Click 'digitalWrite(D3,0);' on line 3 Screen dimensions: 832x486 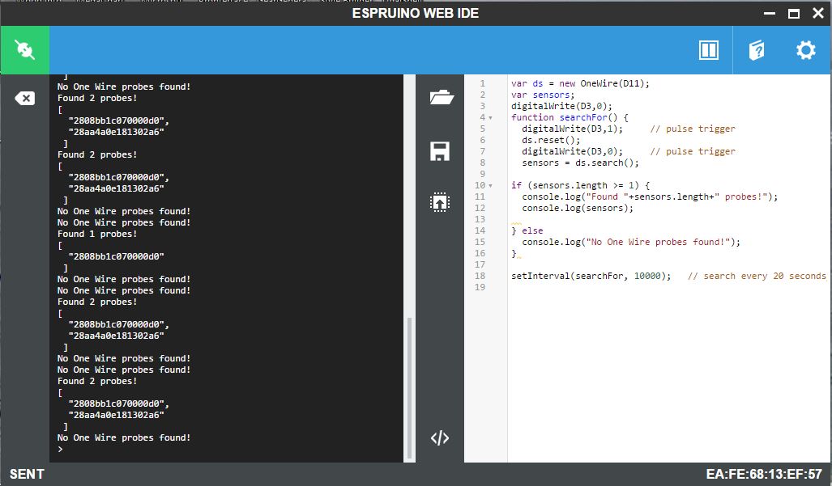pos(561,106)
